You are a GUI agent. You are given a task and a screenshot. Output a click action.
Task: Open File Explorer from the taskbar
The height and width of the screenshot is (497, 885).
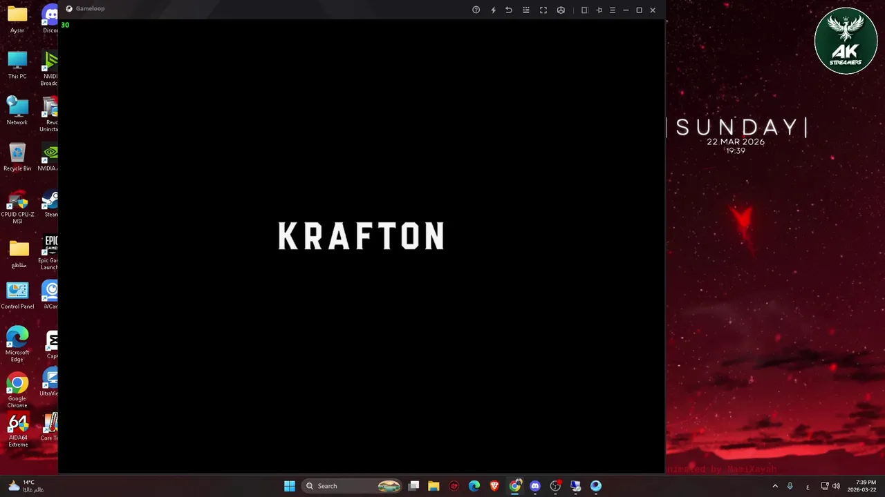click(x=434, y=486)
